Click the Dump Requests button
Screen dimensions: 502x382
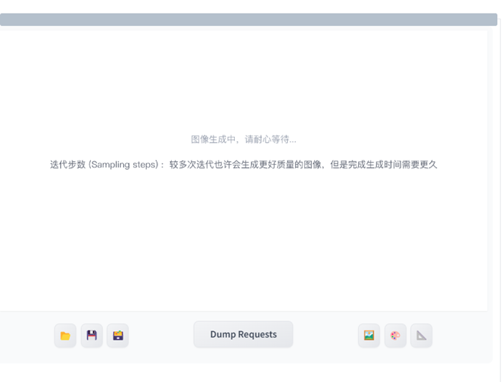243,334
